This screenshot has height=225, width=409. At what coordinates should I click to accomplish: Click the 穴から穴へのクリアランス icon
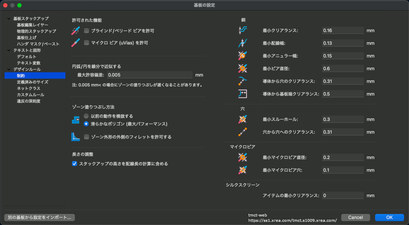coord(243,132)
